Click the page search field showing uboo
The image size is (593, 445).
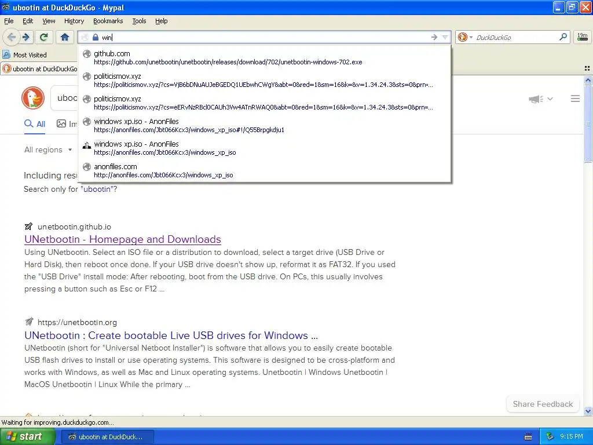click(x=64, y=98)
